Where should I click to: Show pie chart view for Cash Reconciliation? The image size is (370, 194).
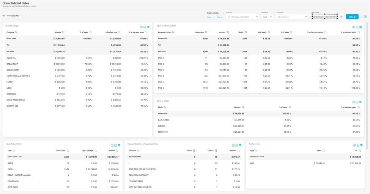tap(112, 145)
